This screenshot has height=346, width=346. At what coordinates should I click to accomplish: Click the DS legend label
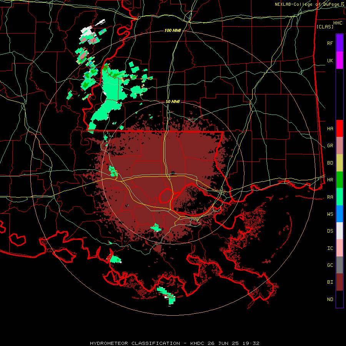[330, 231]
